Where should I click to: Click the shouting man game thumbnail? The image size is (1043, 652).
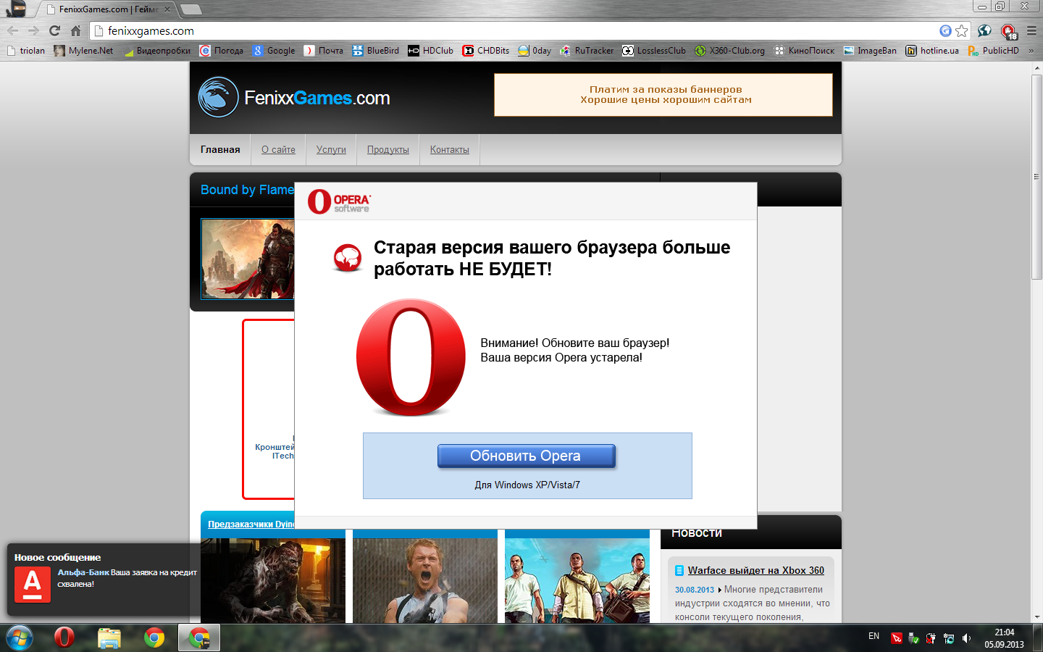(425, 580)
